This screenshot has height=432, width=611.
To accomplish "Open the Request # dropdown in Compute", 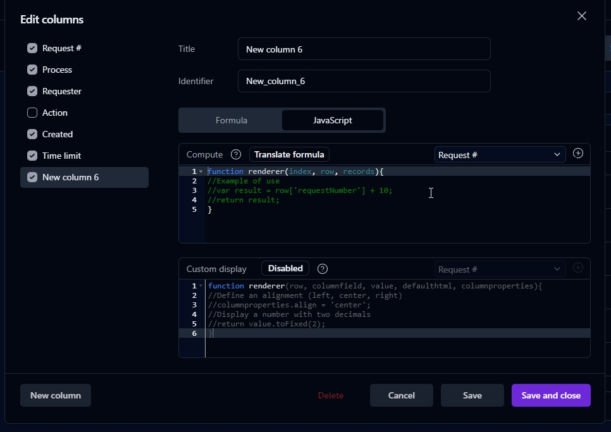I will click(x=499, y=155).
